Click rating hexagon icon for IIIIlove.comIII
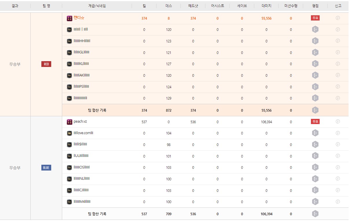 (315, 133)
